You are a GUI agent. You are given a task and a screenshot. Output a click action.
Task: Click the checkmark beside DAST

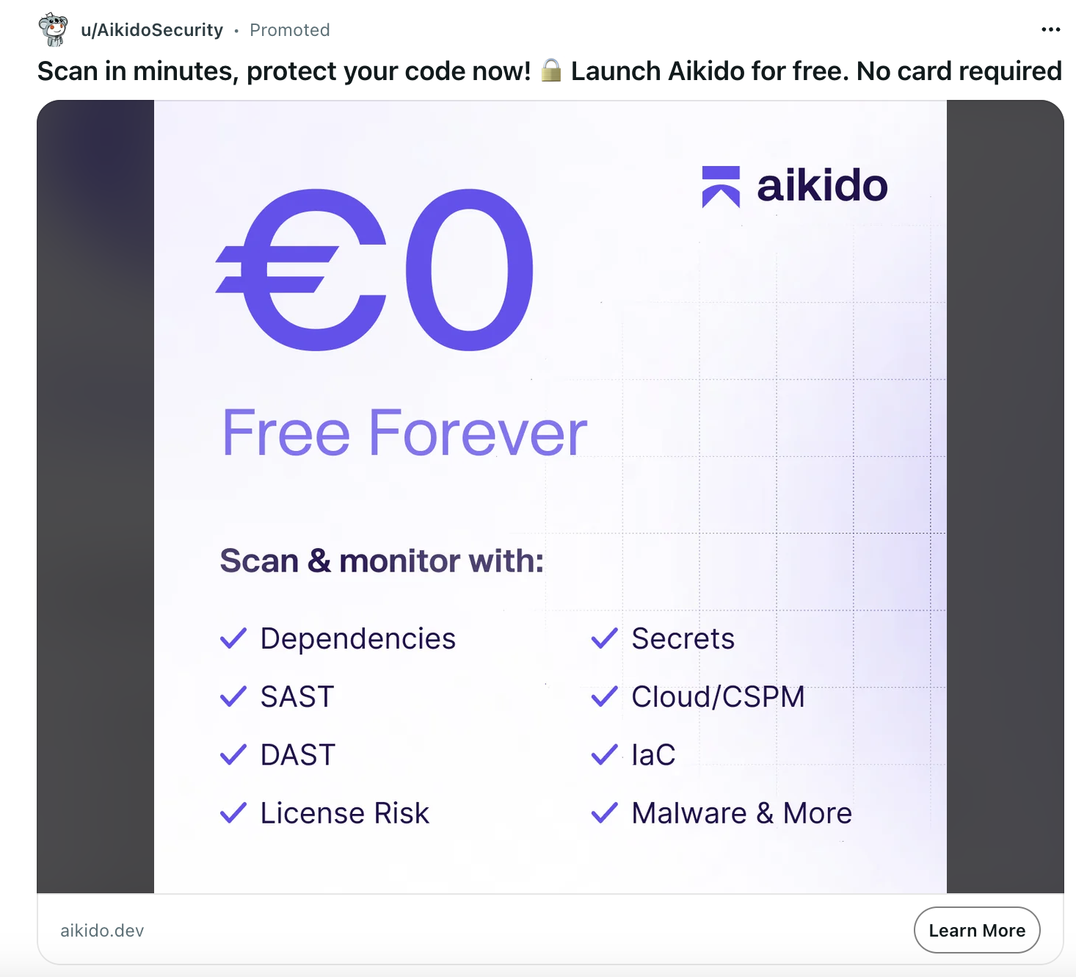[233, 754]
